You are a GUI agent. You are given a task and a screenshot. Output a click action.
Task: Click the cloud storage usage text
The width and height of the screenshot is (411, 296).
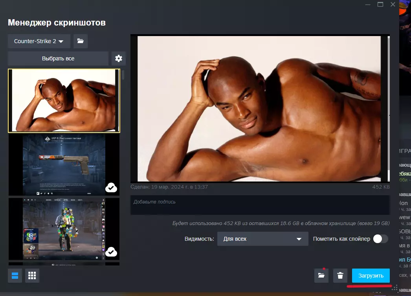(281, 223)
